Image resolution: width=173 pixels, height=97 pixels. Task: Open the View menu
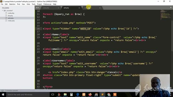[23, 4]
